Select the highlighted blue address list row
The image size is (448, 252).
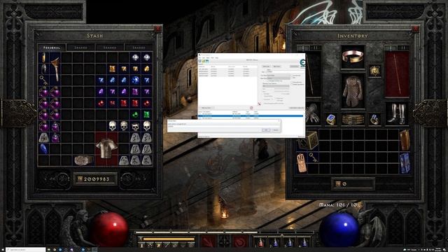point(251,115)
